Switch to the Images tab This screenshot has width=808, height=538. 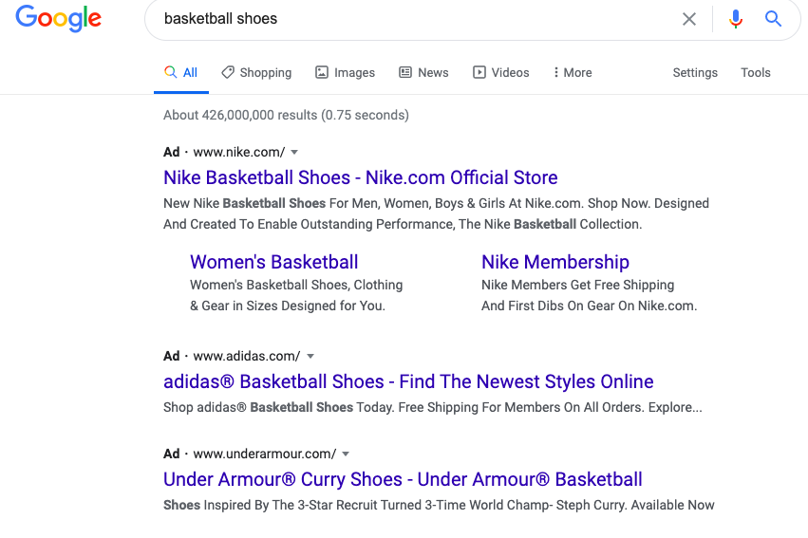point(345,72)
